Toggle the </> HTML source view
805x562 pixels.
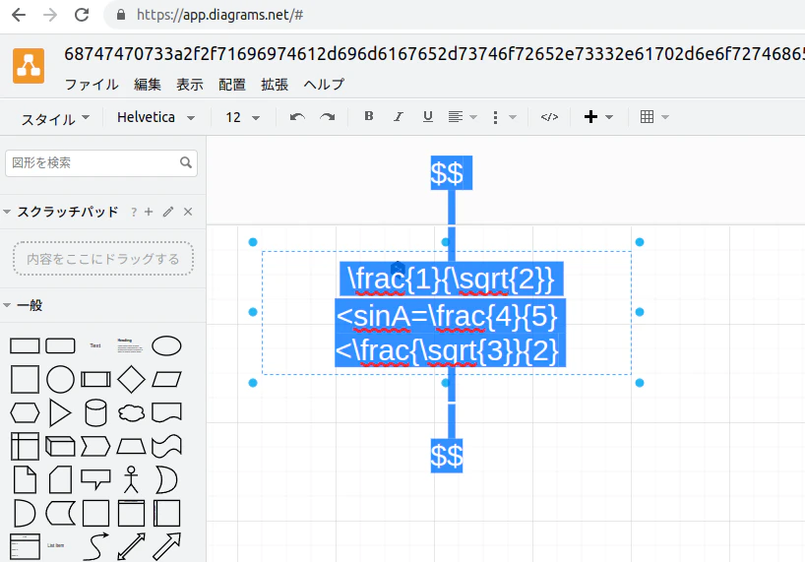click(549, 117)
